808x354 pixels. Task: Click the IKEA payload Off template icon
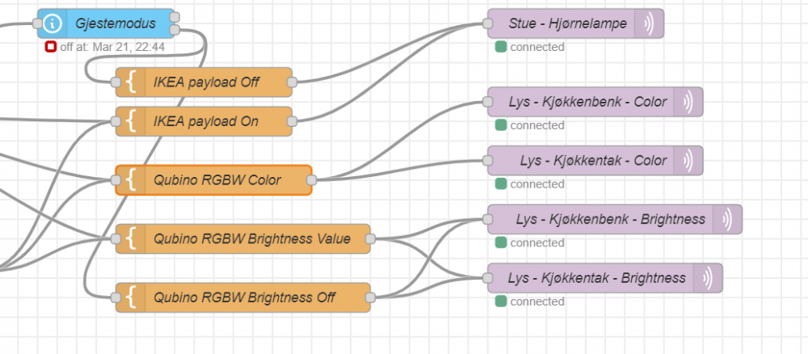(130, 82)
